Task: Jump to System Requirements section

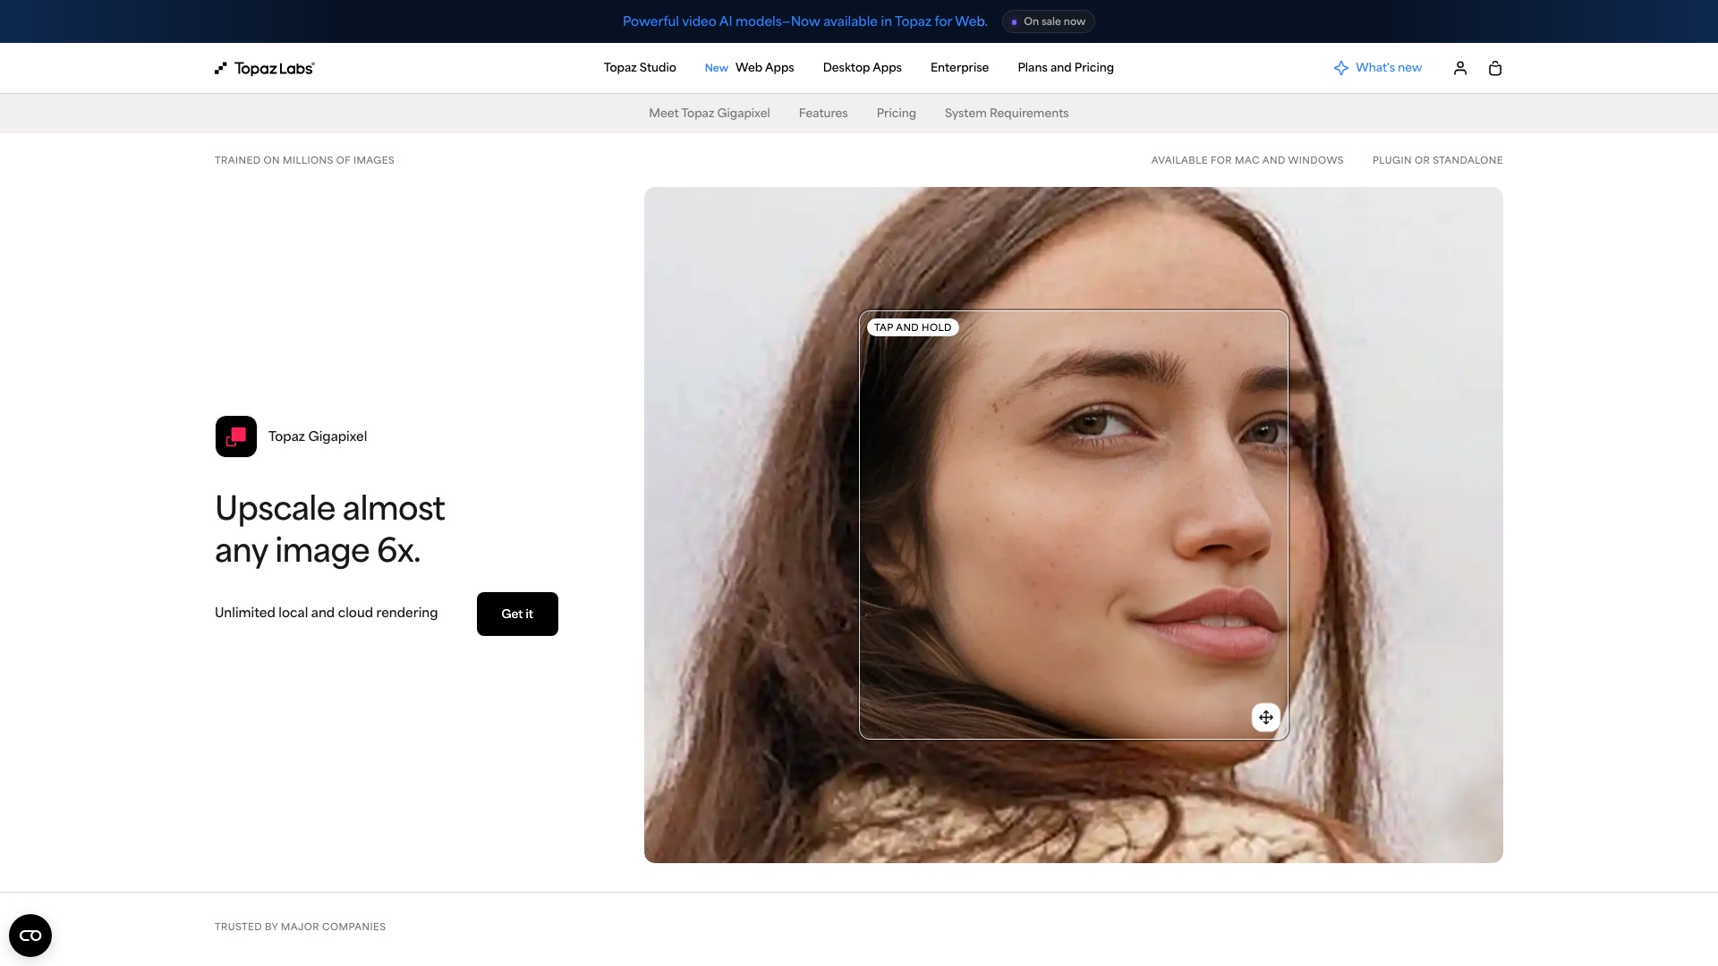Action: pyautogui.click(x=1007, y=114)
